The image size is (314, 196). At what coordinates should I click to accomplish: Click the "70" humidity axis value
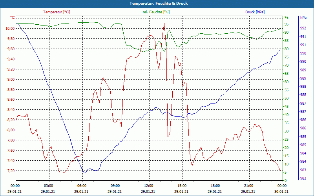point(287,65)
